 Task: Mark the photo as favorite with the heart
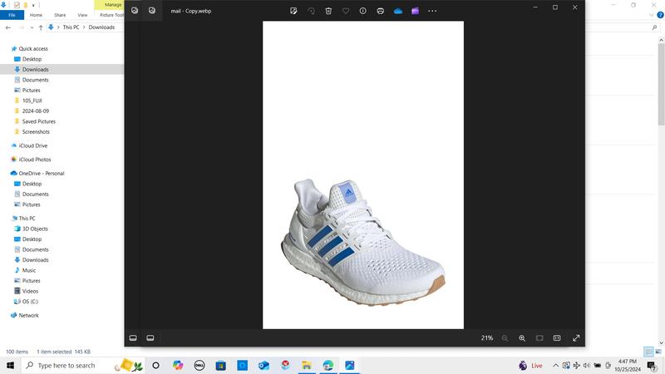[x=346, y=11]
